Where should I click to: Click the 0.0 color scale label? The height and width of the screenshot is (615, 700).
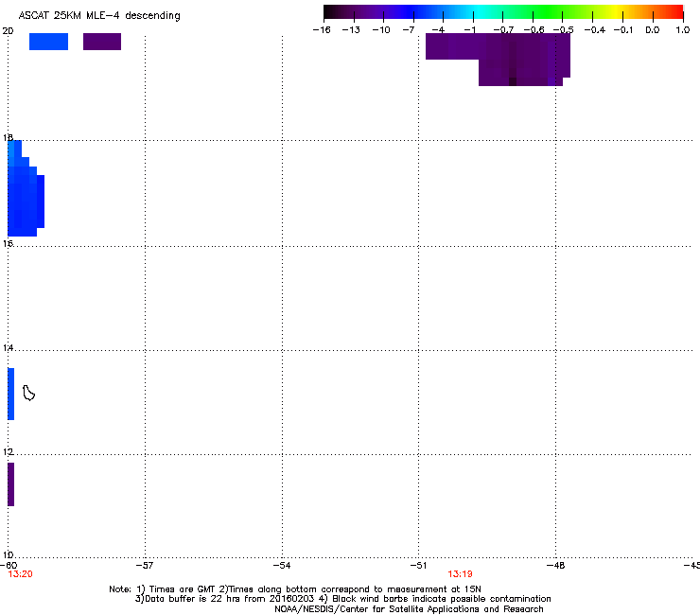653,30
